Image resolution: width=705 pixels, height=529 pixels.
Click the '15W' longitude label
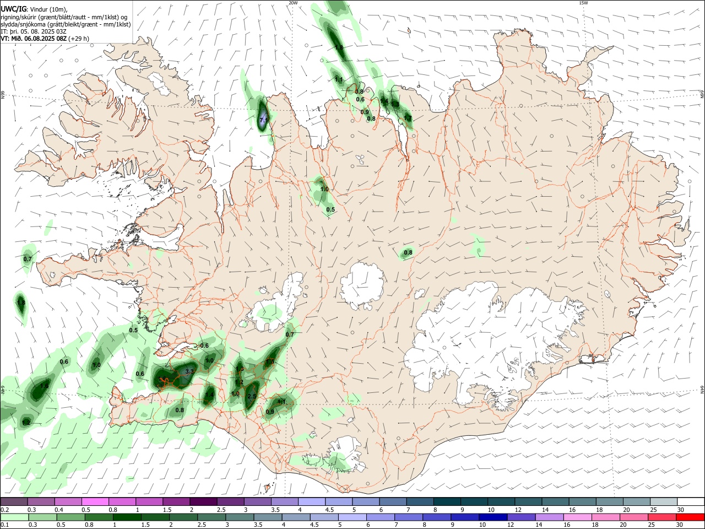pyautogui.click(x=583, y=3)
